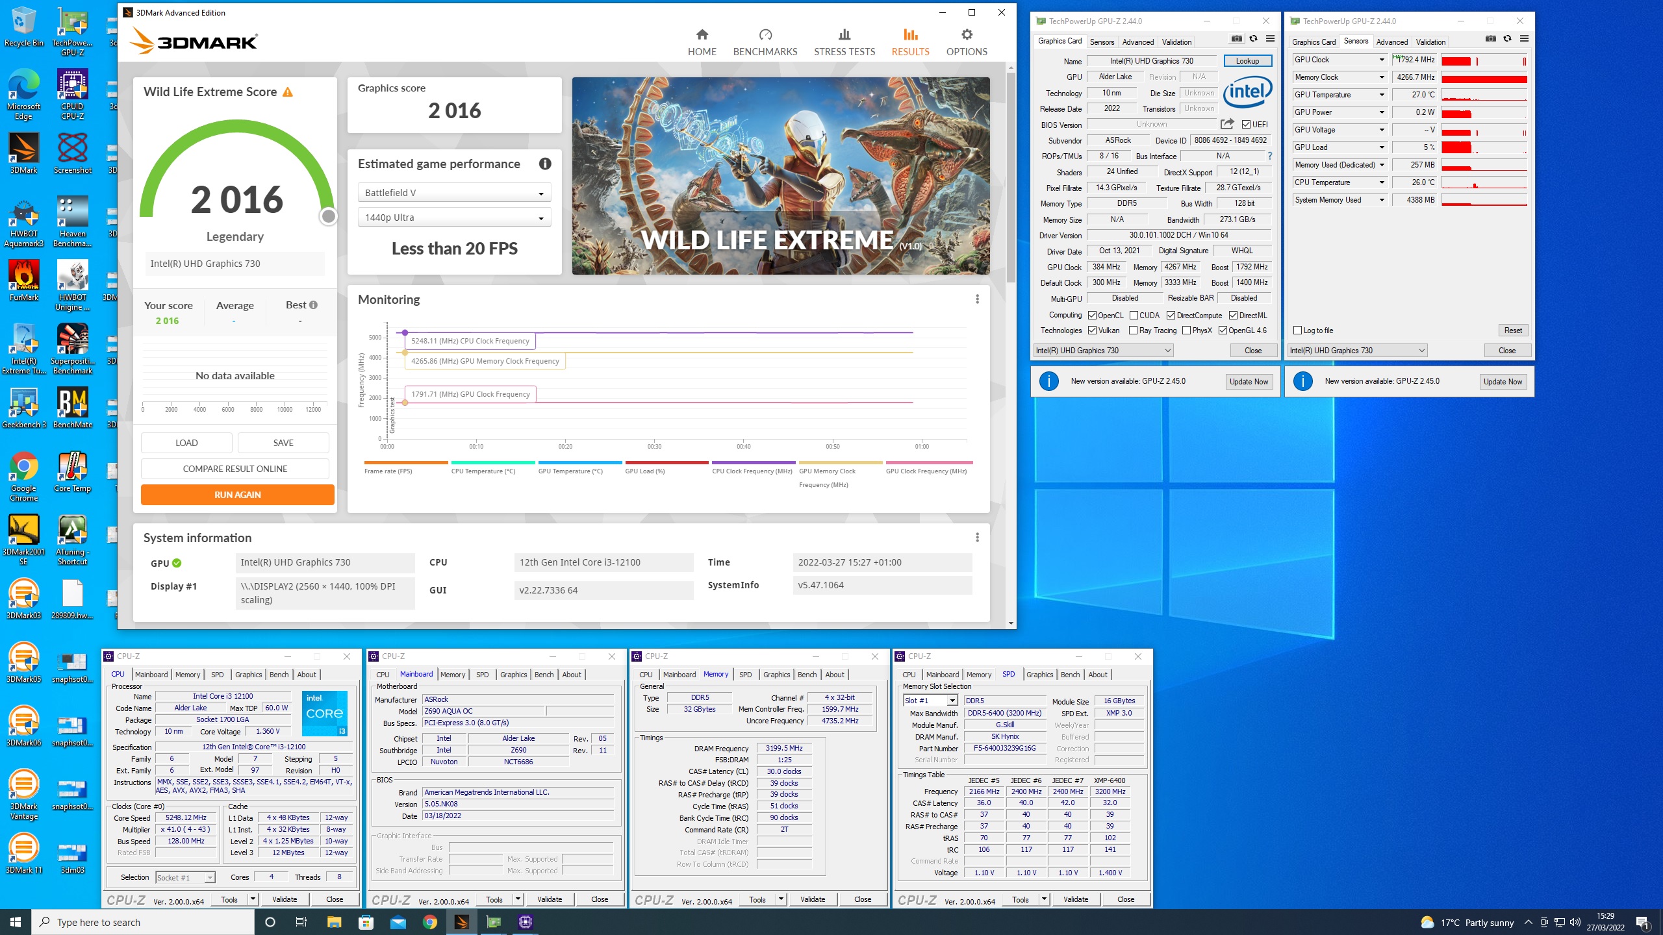Switch to Results tab in 3DMark
Viewport: 1663px width, 935px height.
coord(910,42)
